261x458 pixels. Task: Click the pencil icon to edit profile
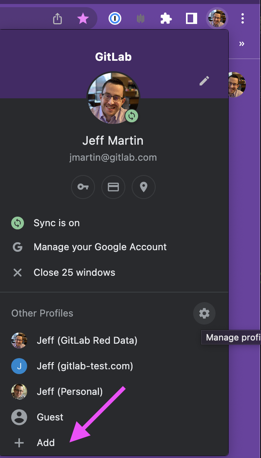tap(204, 81)
